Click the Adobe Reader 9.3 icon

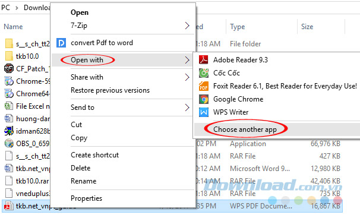coord(204,60)
